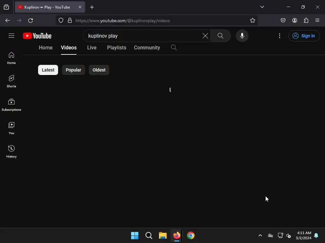The image size is (325, 243).
Task: Sort videos by Latest
Action: pyautogui.click(x=48, y=70)
